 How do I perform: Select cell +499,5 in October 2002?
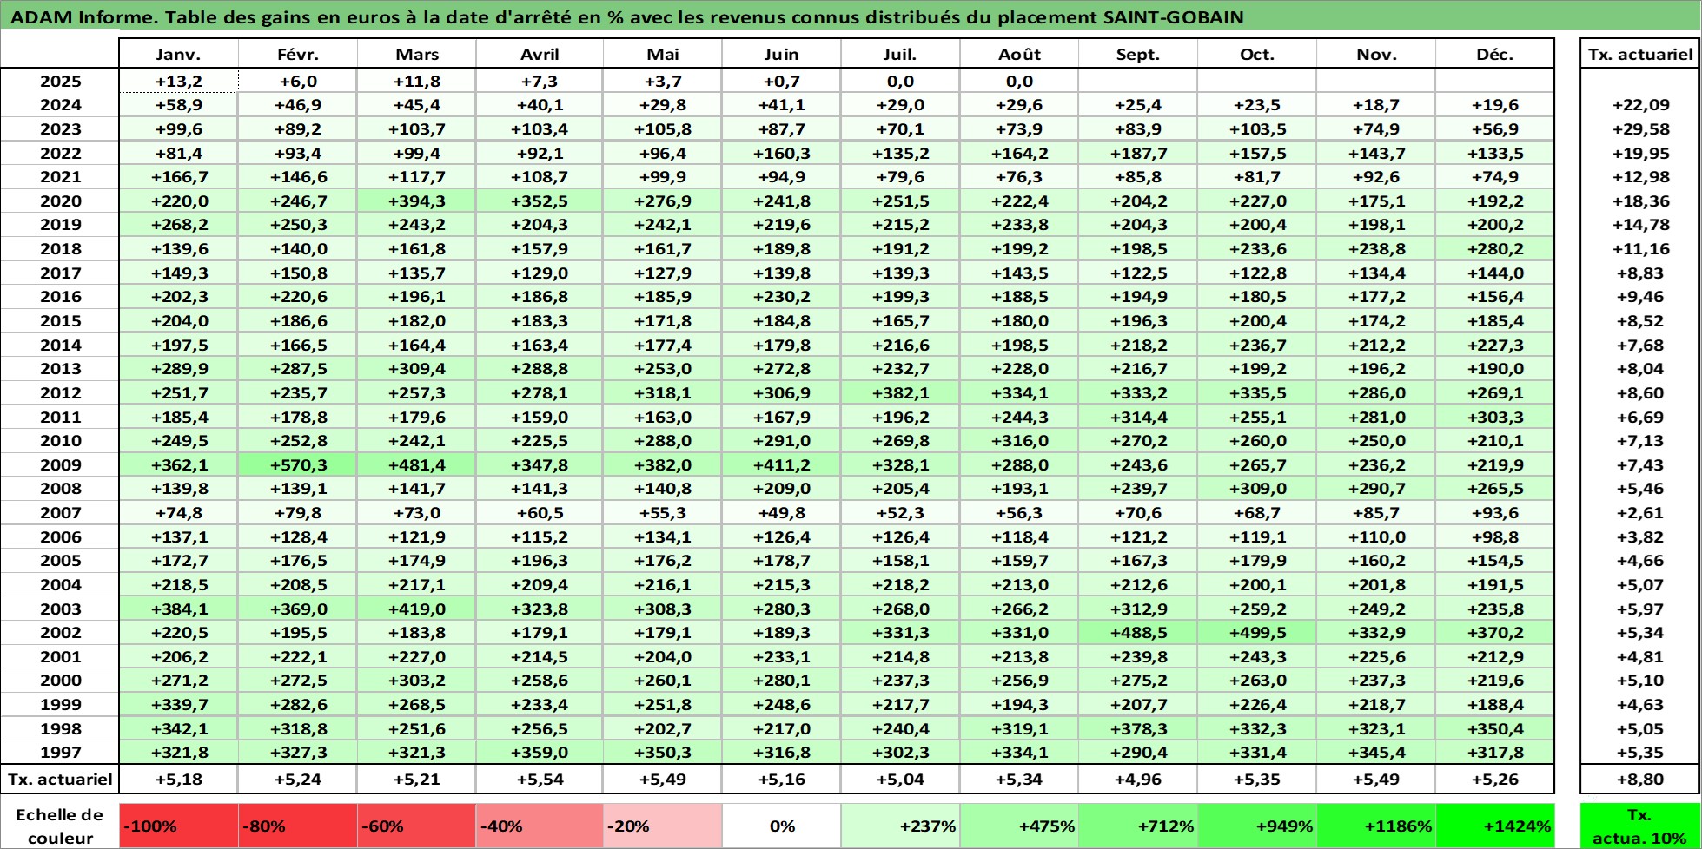click(1257, 633)
